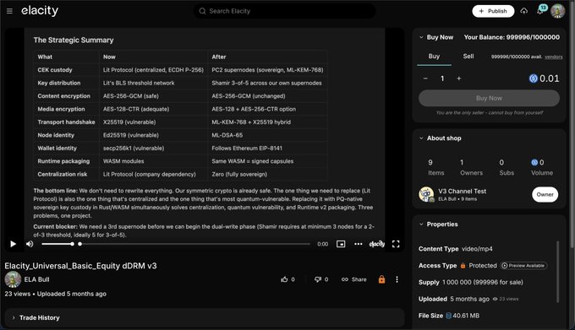This screenshot has width=575, height=330.
Task: Click the Publish button
Action: [493, 11]
